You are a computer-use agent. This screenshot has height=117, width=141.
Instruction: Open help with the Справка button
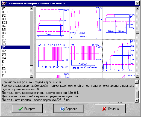point(69,109)
